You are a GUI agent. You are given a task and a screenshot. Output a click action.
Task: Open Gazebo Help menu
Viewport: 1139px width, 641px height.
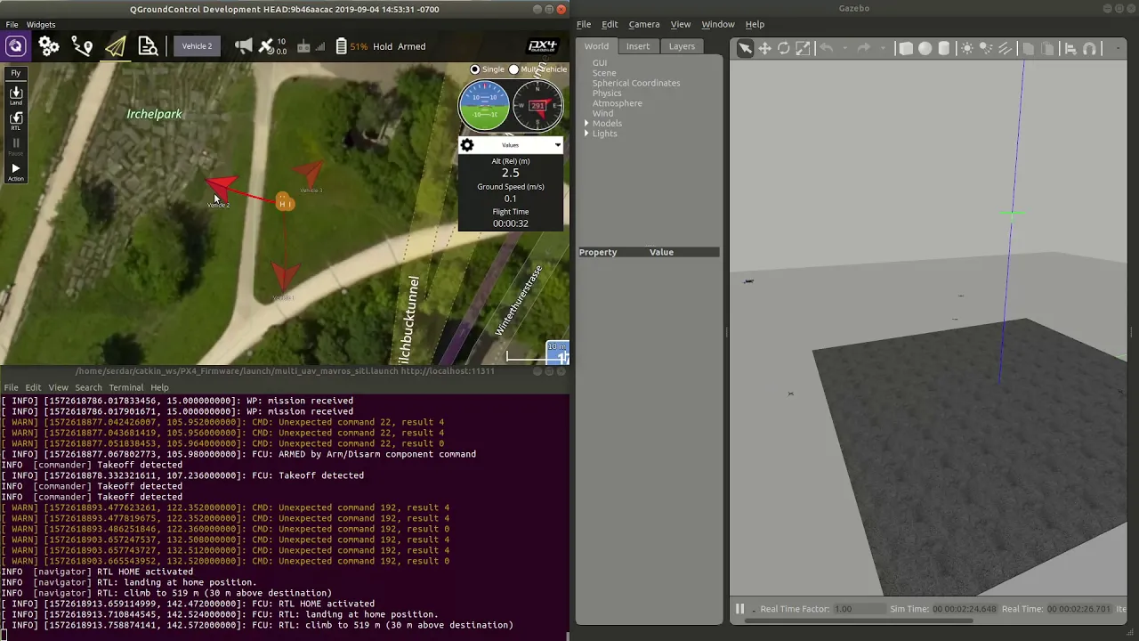pos(755,24)
